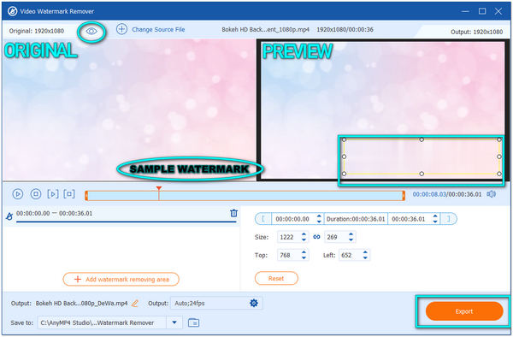This screenshot has width=513, height=337.
Task: Click the Export button
Action: point(464,311)
